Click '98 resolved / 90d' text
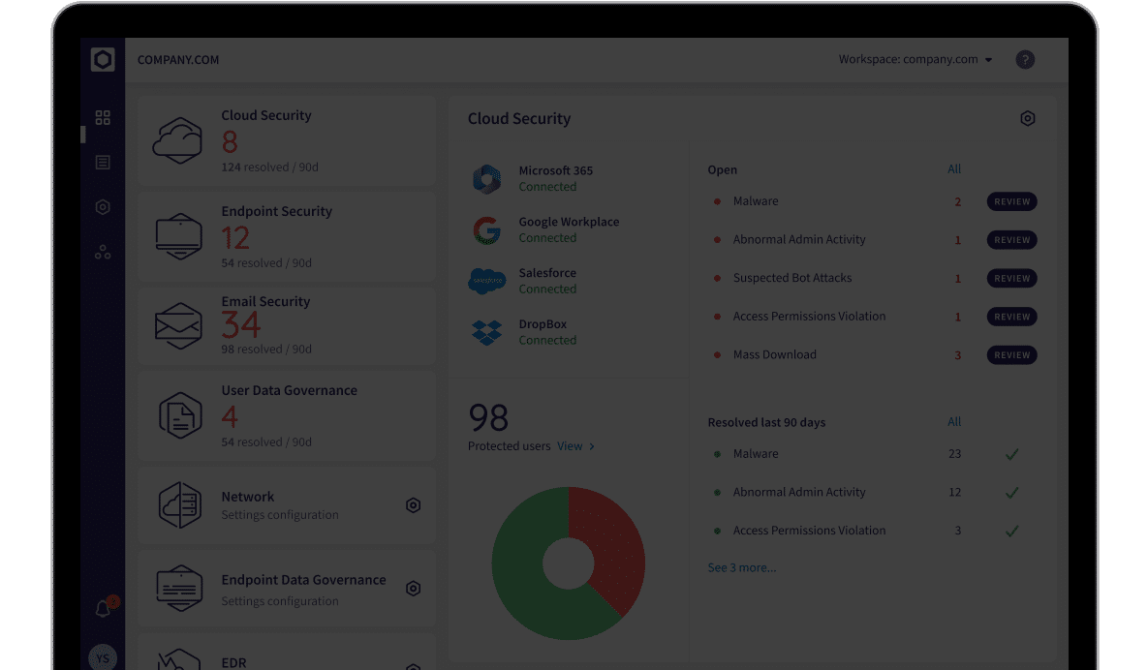1148x670 pixels. click(266, 350)
